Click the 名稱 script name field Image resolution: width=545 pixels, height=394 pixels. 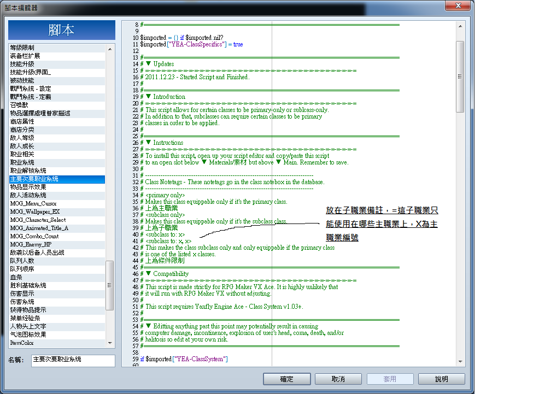tap(73, 360)
